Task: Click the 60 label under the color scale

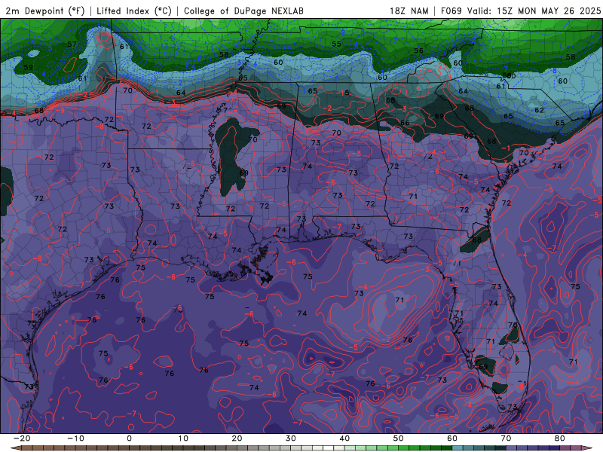Action: point(452,438)
